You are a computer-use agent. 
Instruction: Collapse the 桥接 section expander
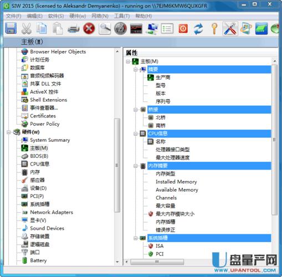click(x=136, y=110)
